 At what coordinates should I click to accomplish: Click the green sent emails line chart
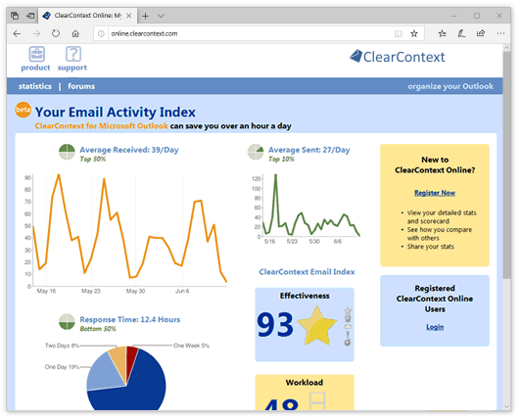click(311, 206)
